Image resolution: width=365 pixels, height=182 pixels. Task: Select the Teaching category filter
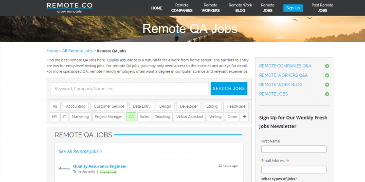click(163, 117)
